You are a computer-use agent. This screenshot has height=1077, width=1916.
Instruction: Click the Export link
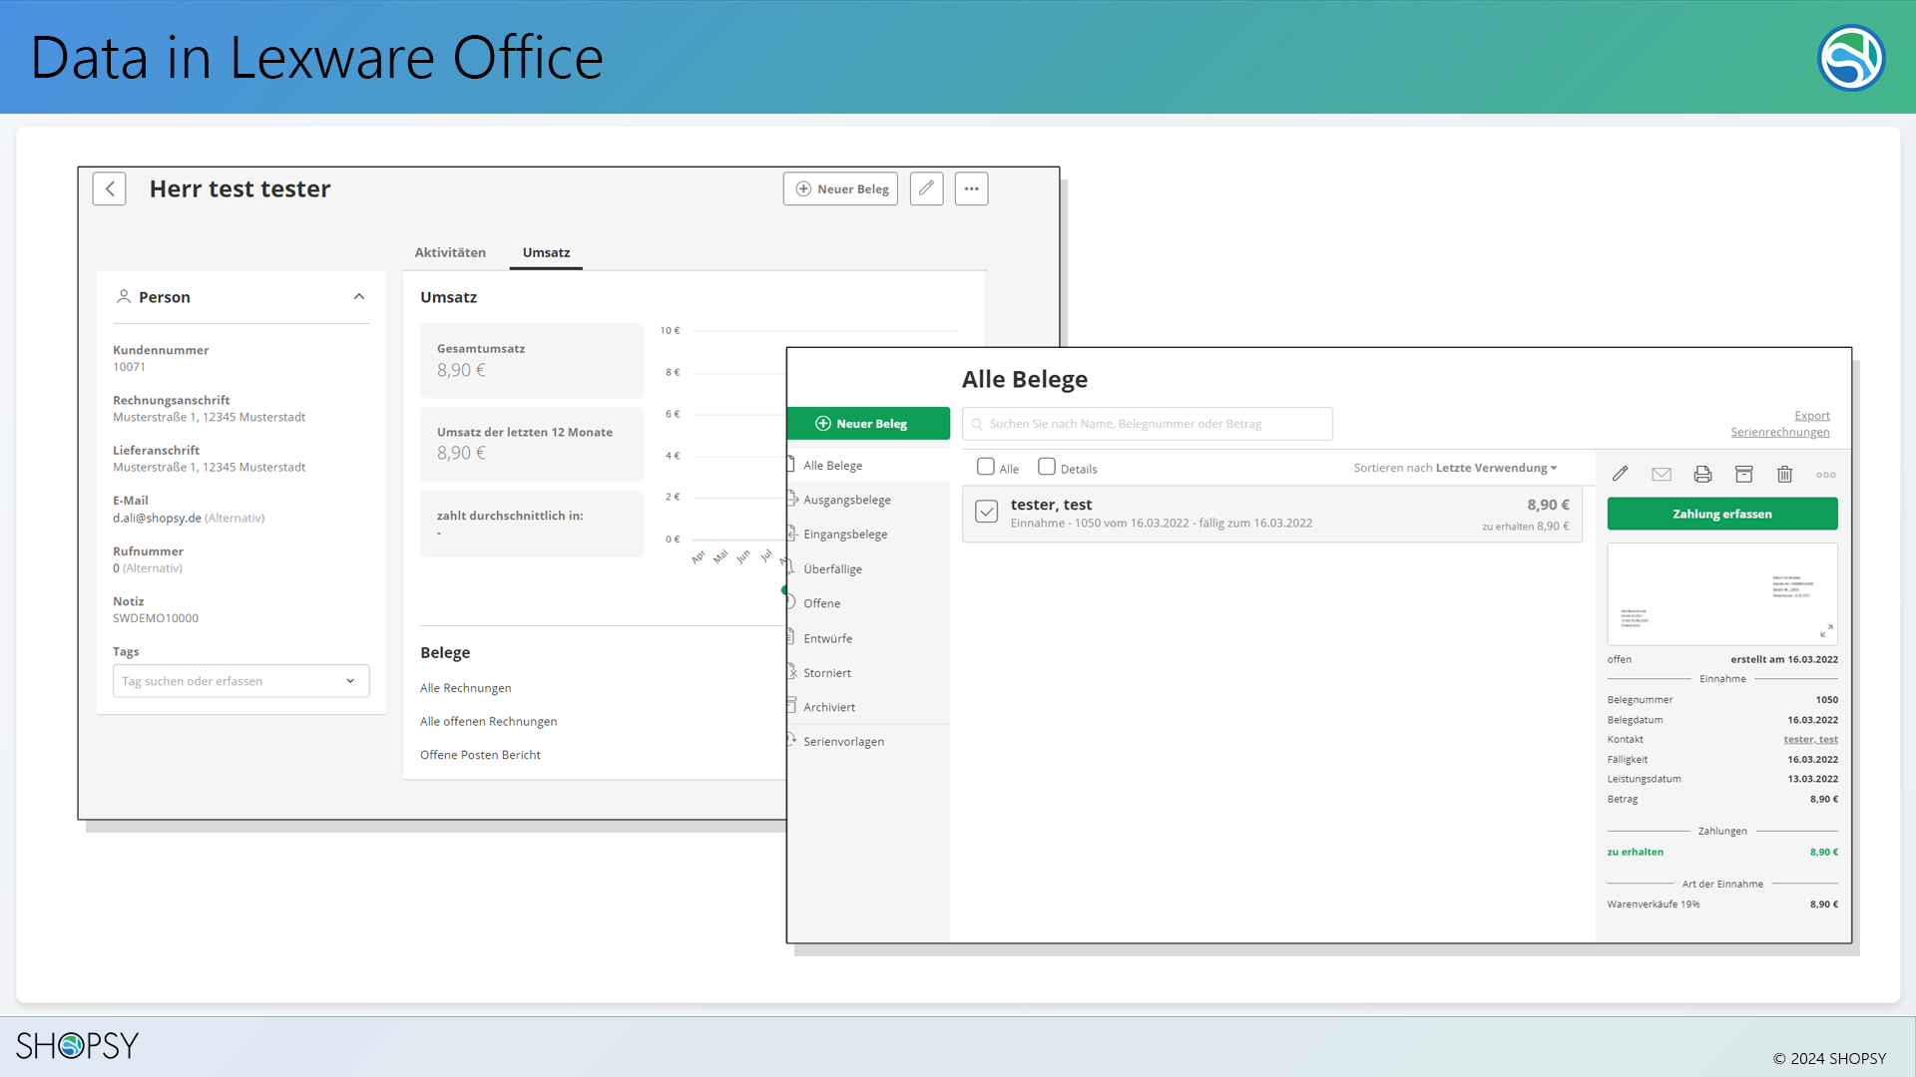[x=1811, y=416]
